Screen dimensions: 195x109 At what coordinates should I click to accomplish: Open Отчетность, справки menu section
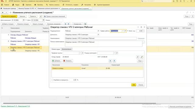[x=70, y=5]
